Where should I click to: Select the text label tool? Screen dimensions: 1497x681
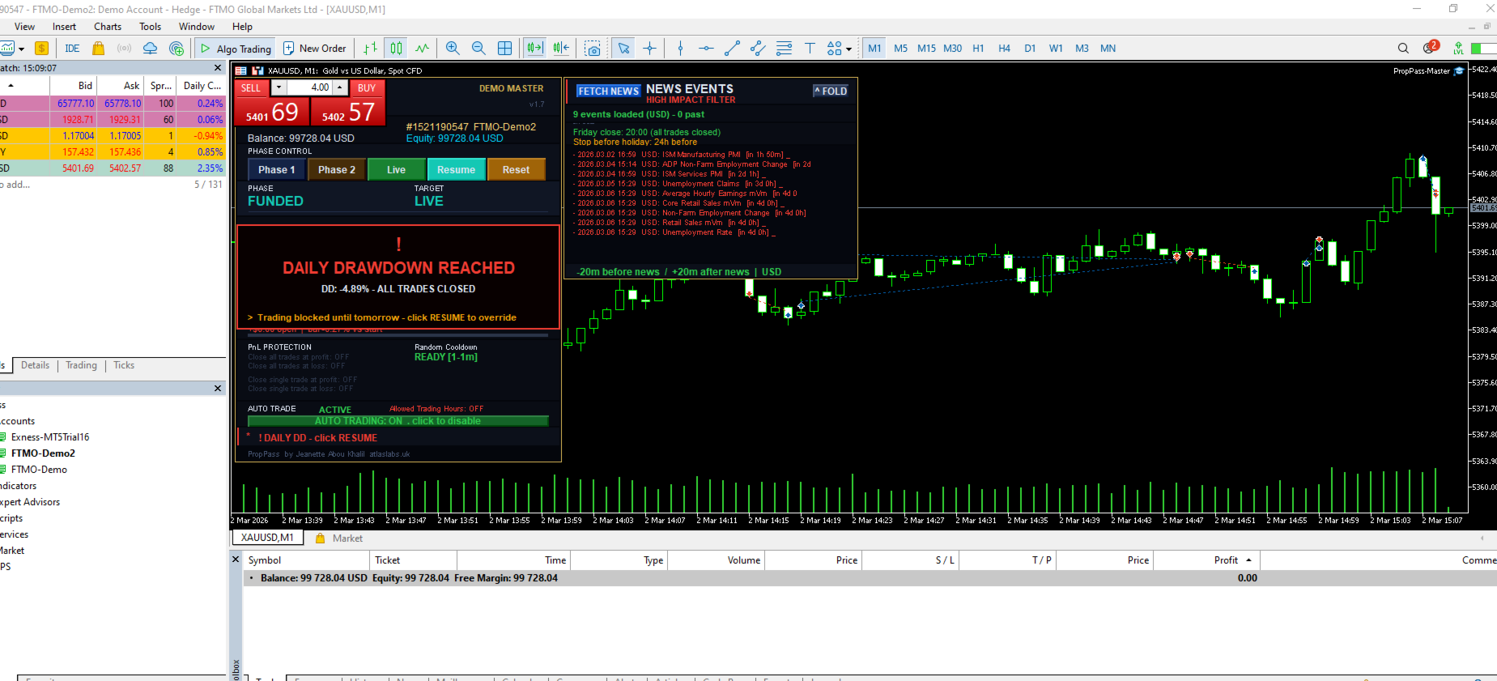coord(810,49)
